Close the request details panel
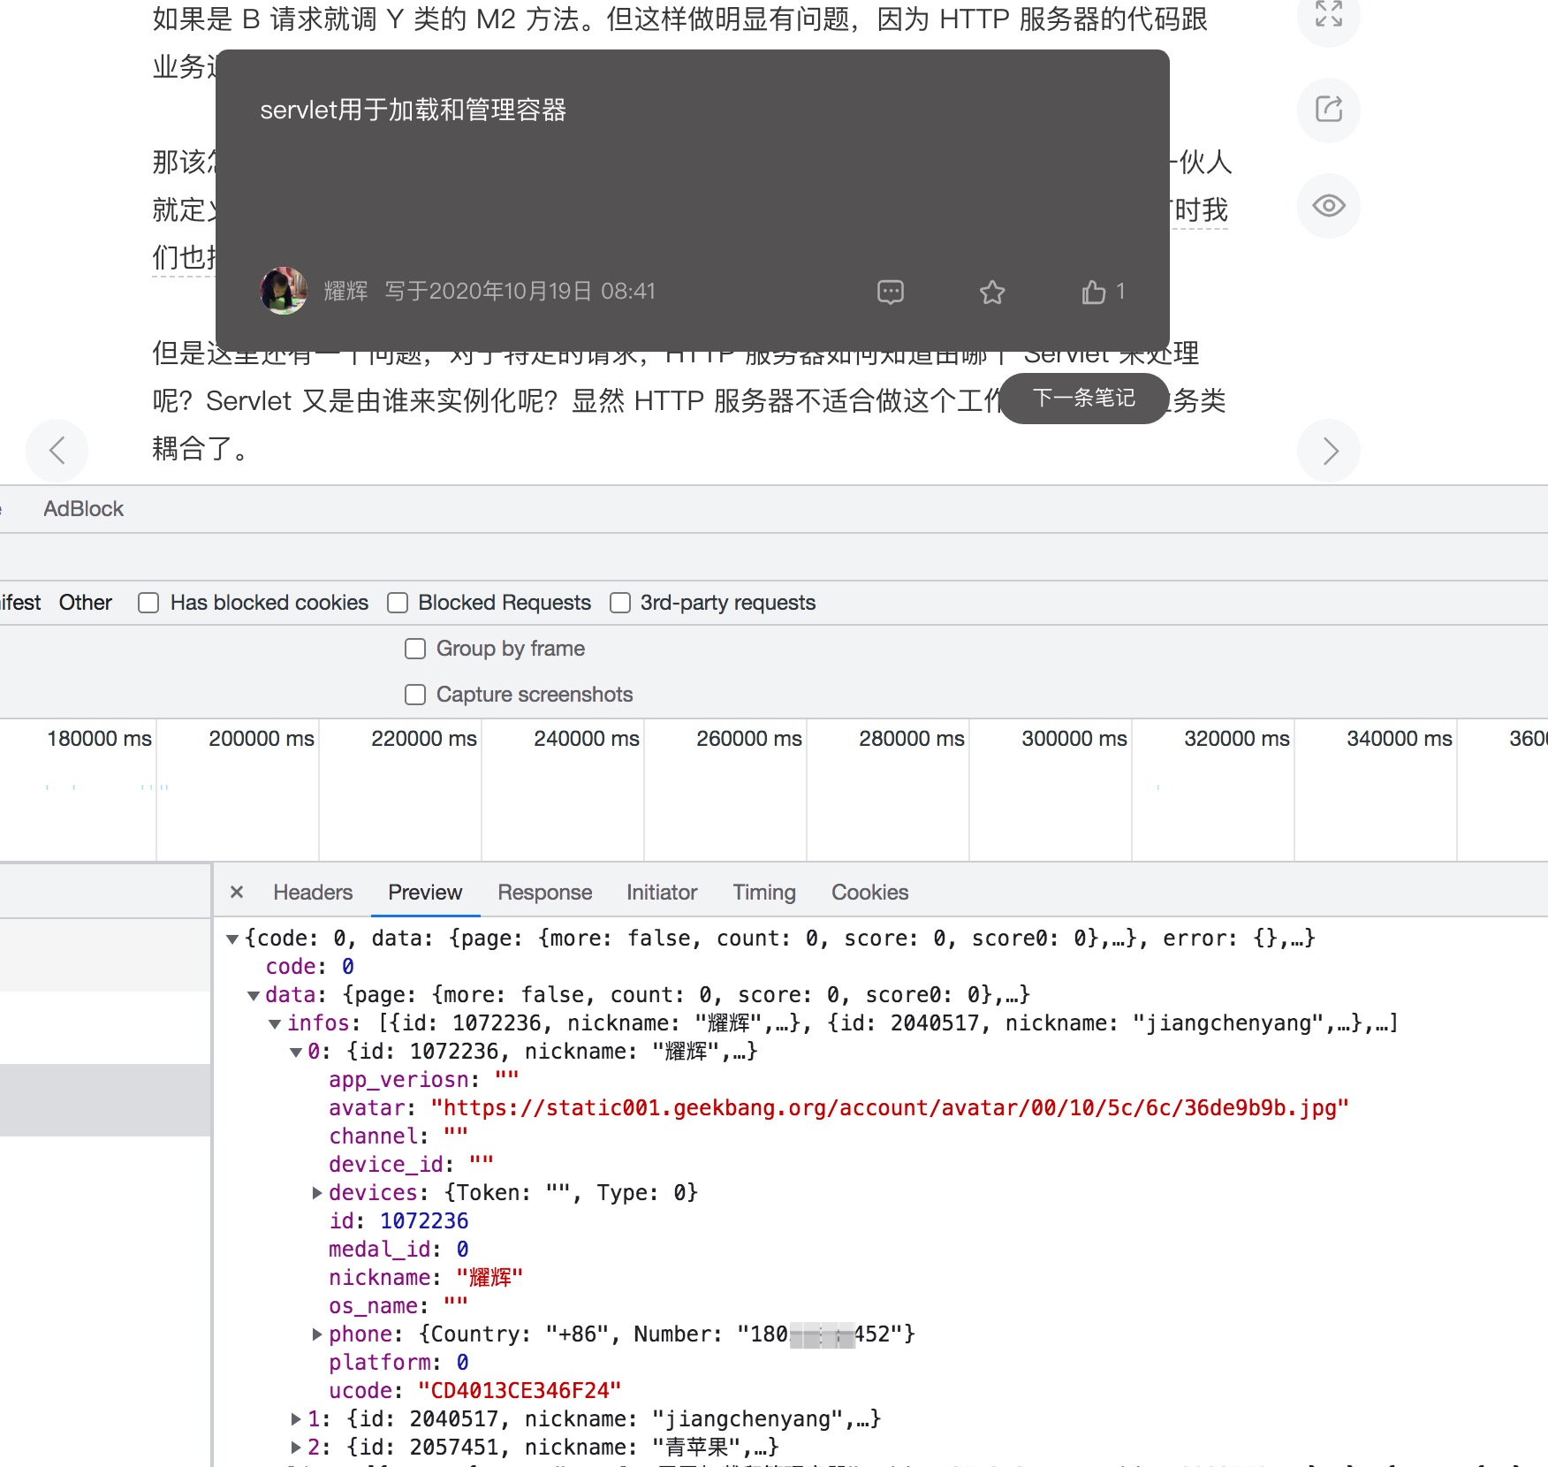 (x=237, y=892)
